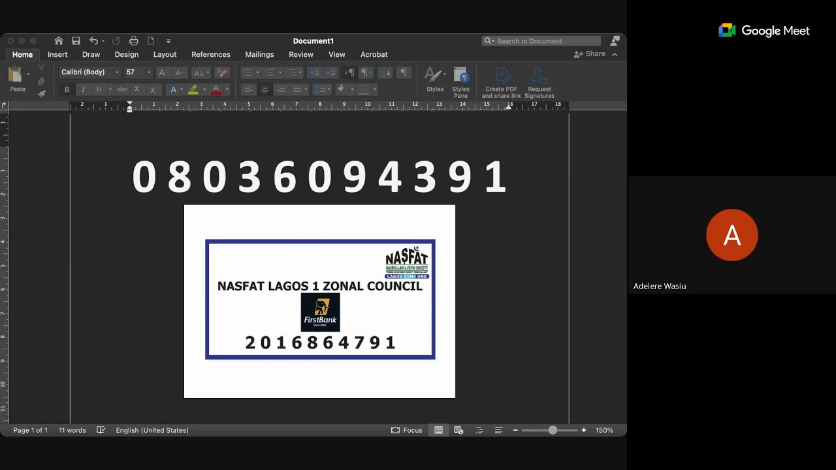Viewport: 836px width, 470px height.
Task: Toggle Bold formatting
Action: (67, 89)
